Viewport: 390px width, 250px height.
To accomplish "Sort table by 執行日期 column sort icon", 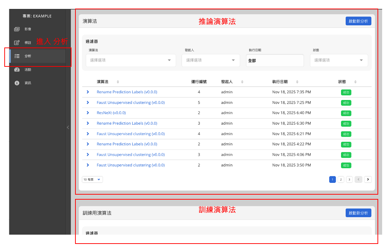I will tap(297, 82).
